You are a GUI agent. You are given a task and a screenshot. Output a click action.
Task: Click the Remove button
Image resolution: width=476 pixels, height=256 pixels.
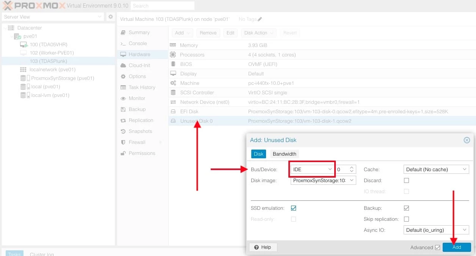[x=208, y=33]
